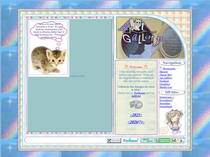Open the Neocities off-site link

tap(165, 104)
